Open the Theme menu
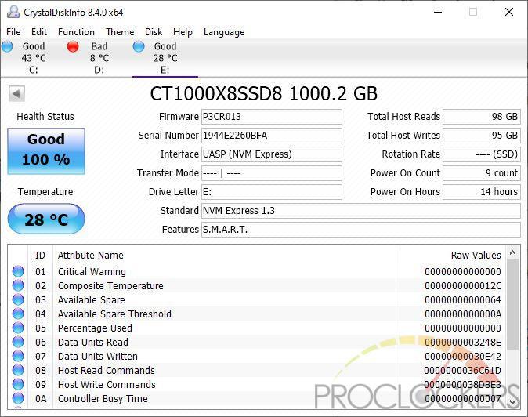Image resolution: width=528 pixels, height=417 pixels. pyautogui.click(x=120, y=32)
